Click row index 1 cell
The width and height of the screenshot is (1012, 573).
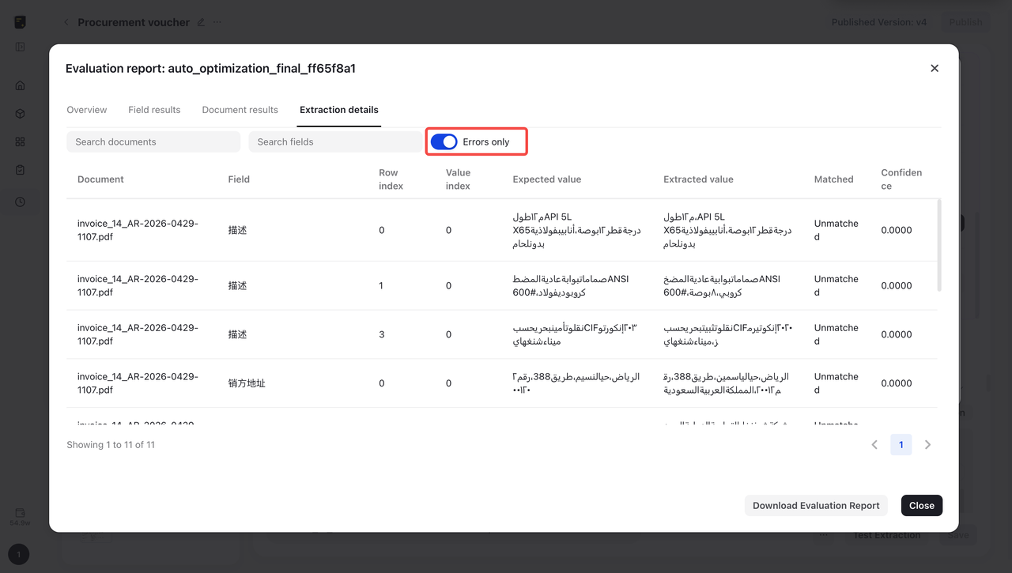(381, 285)
